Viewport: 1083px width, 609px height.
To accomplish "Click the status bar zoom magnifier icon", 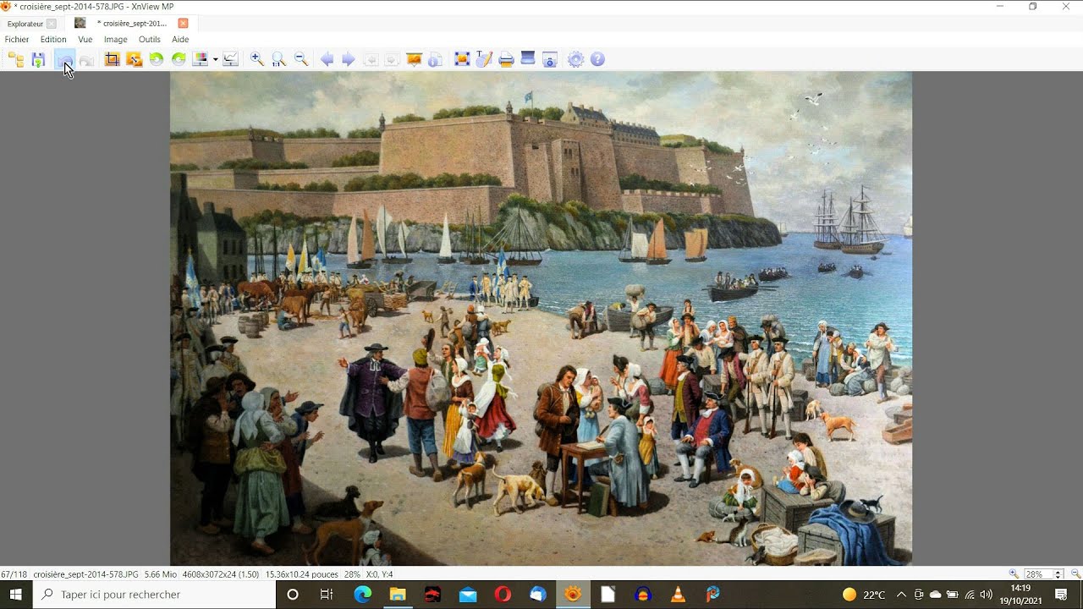I will coord(1014,574).
